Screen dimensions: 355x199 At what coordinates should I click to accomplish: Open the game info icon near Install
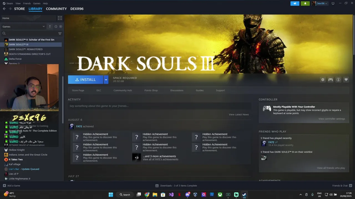coord(338,80)
